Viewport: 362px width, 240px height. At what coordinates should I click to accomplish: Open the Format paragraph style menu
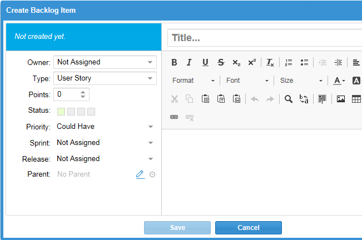(192, 81)
